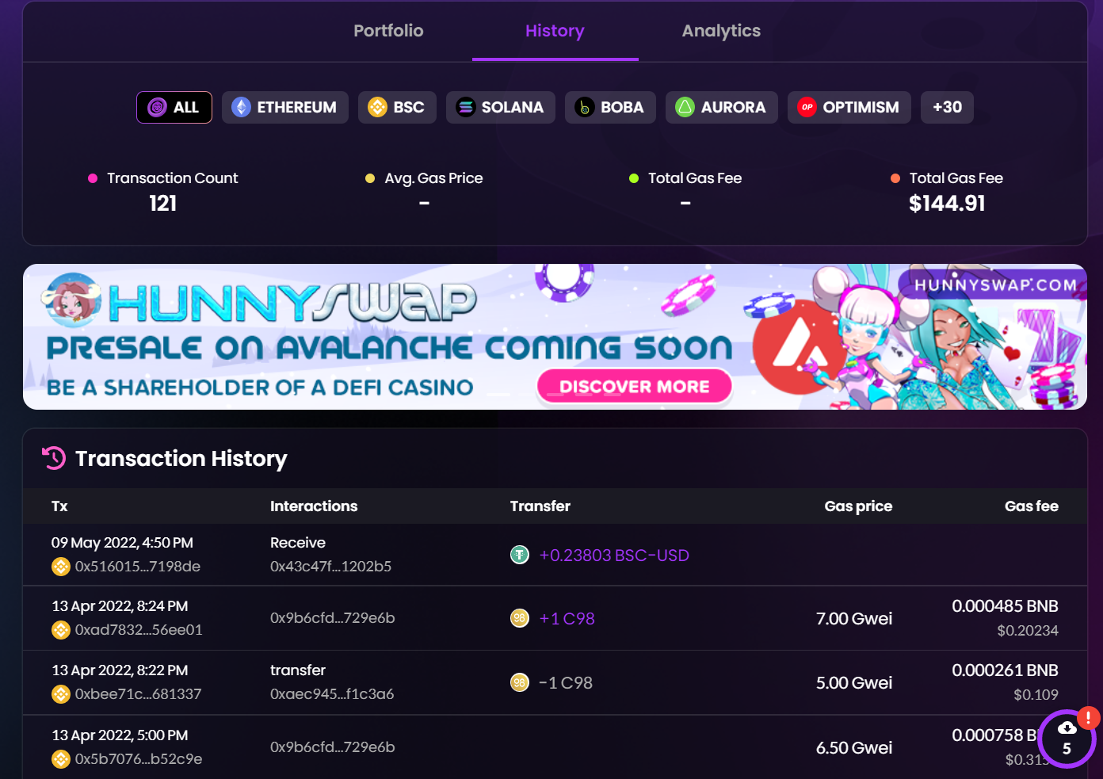
Task: Click the -1 C98 transfer amount
Action: pyautogui.click(x=566, y=683)
